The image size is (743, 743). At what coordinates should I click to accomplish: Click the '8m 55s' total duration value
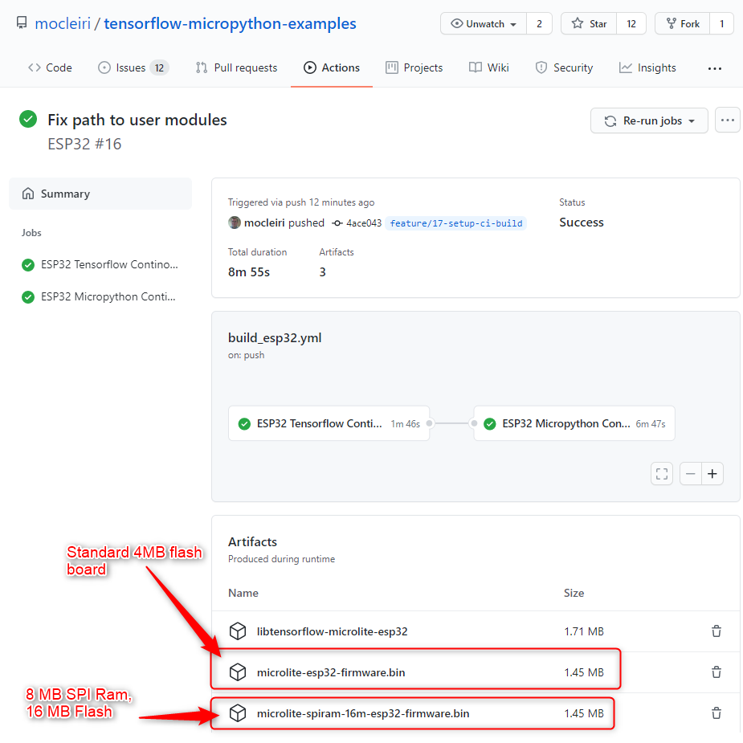tap(249, 272)
